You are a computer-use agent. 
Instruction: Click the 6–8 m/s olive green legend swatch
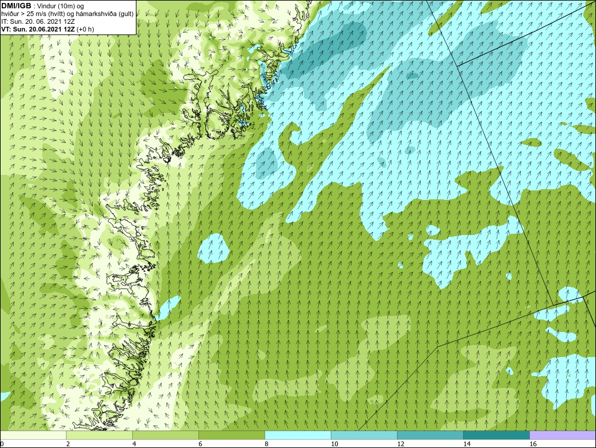coord(232,435)
